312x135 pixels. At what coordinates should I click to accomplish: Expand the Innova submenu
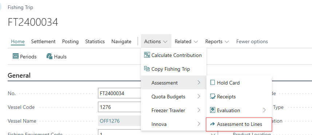(x=174, y=124)
